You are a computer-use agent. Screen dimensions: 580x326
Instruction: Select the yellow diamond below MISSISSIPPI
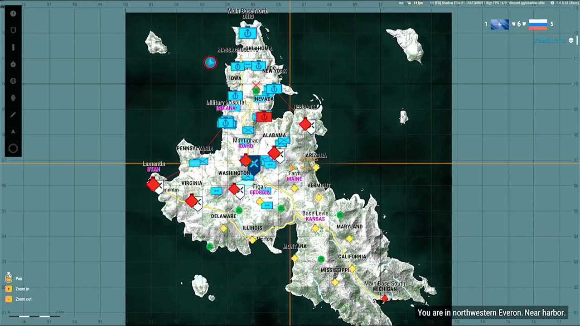(x=335, y=282)
